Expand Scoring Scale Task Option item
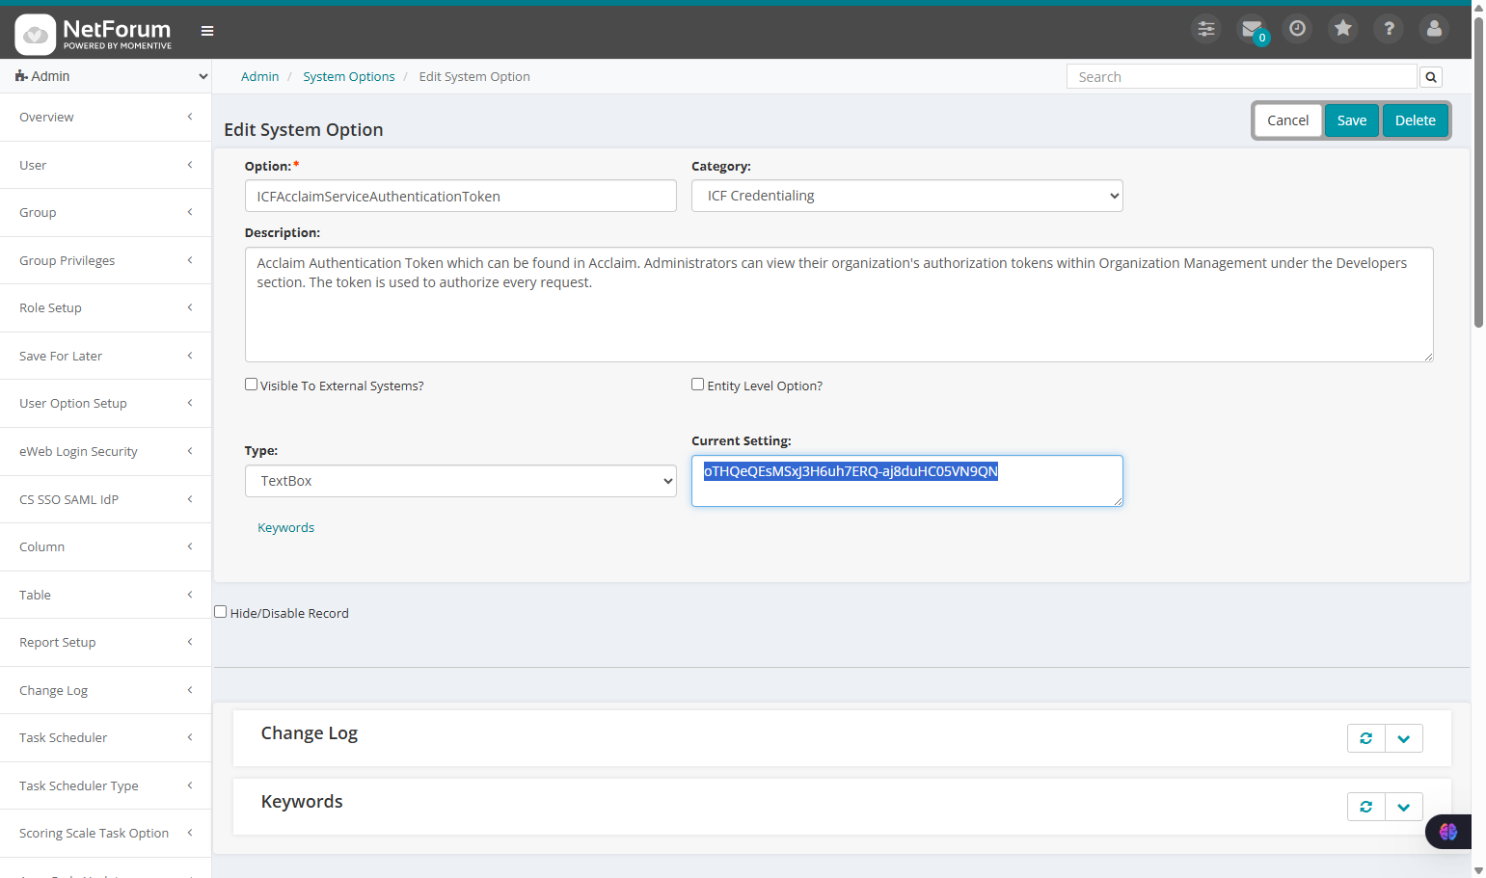Screen dimensions: 1486x878 [106, 833]
